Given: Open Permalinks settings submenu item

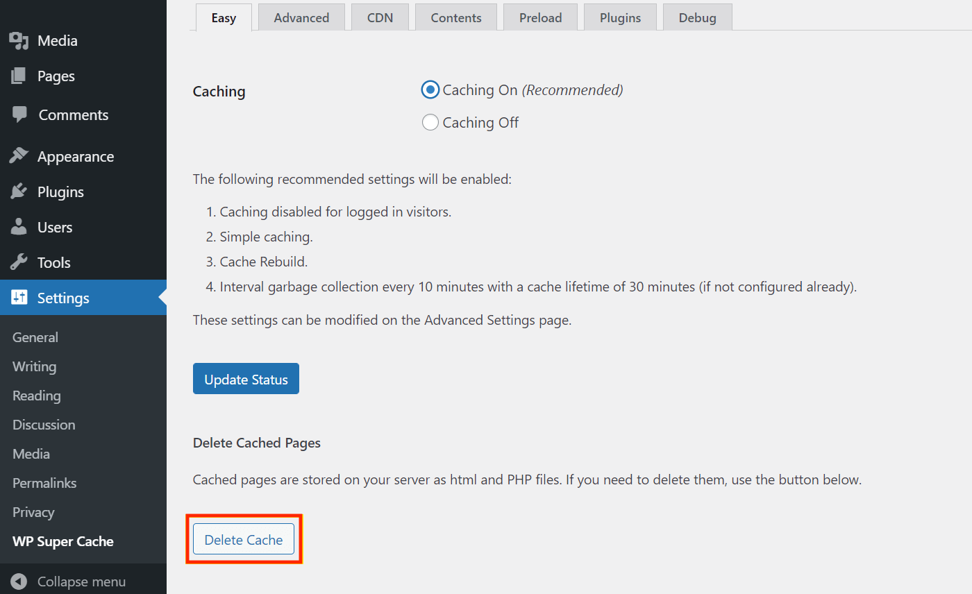Looking at the screenshot, I should [x=44, y=483].
